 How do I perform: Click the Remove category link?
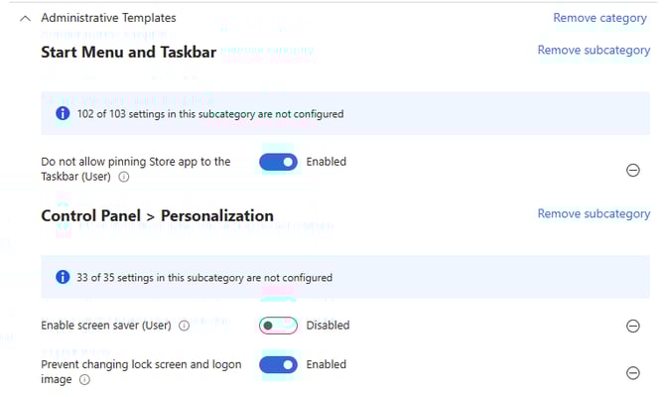[601, 18]
